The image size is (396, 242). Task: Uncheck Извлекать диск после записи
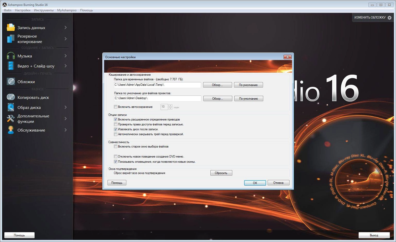tap(116, 129)
